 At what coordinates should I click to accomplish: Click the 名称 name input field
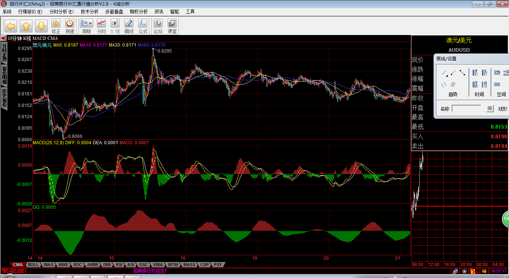[x=467, y=109]
